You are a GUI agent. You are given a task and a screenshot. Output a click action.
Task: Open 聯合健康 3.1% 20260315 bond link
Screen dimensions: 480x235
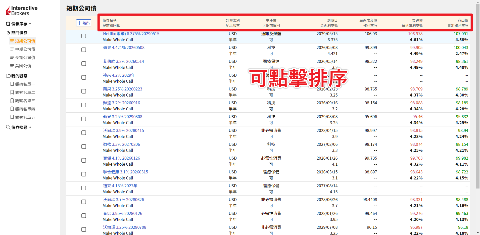pyautogui.click(x=126, y=172)
